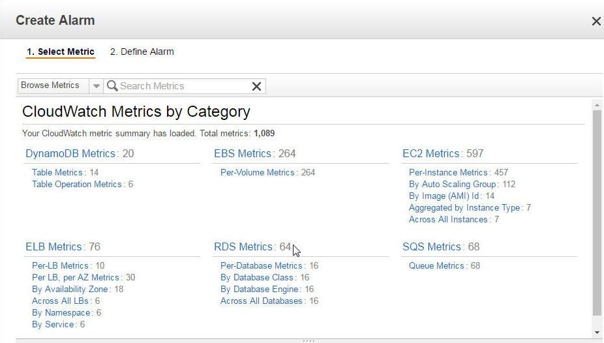Switch to the Define Alarm step
604x343 pixels.
point(142,52)
